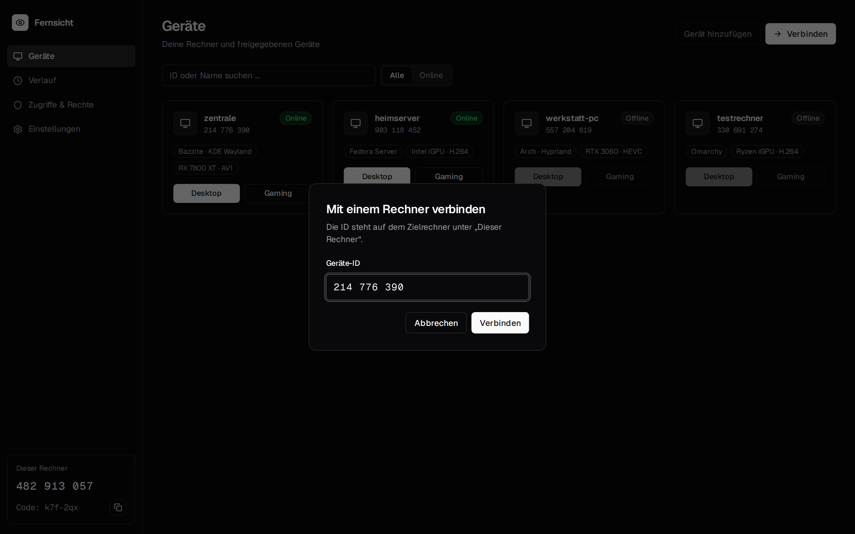This screenshot has height=534, width=855.
Task: Start Desktop session on werkstatt-pc
Action: click(x=548, y=176)
